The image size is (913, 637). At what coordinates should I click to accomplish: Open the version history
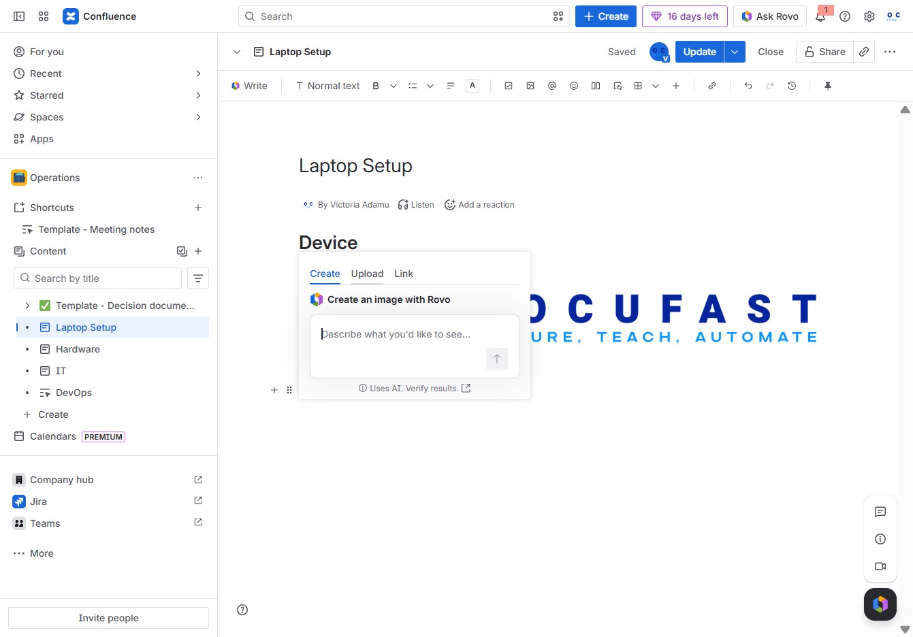tap(792, 86)
